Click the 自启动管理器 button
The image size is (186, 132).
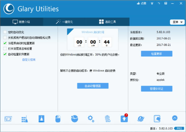click(x=93, y=86)
